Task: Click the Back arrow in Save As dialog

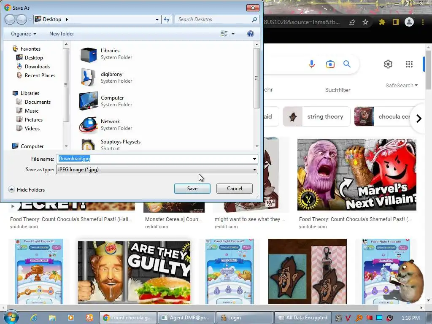Action: pos(10,19)
